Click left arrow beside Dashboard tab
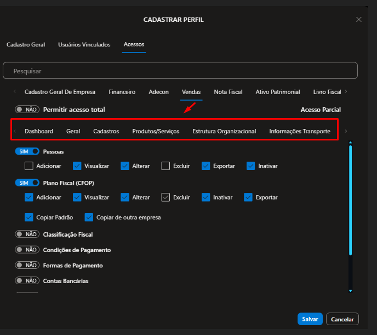 coord(14,131)
